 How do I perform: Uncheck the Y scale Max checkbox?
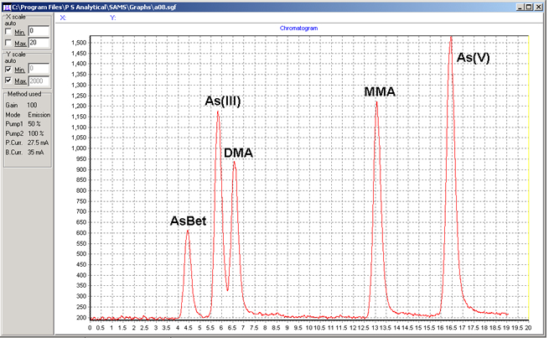tap(8, 81)
